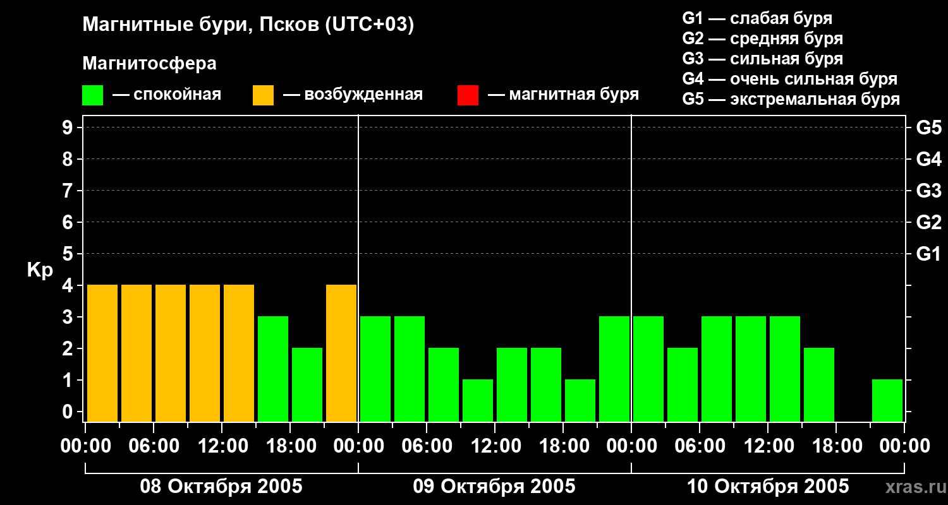Click the 'G2 — средняя буря' legend line

762,39
